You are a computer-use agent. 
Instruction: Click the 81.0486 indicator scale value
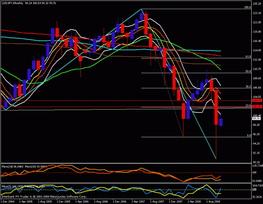point(257,181)
